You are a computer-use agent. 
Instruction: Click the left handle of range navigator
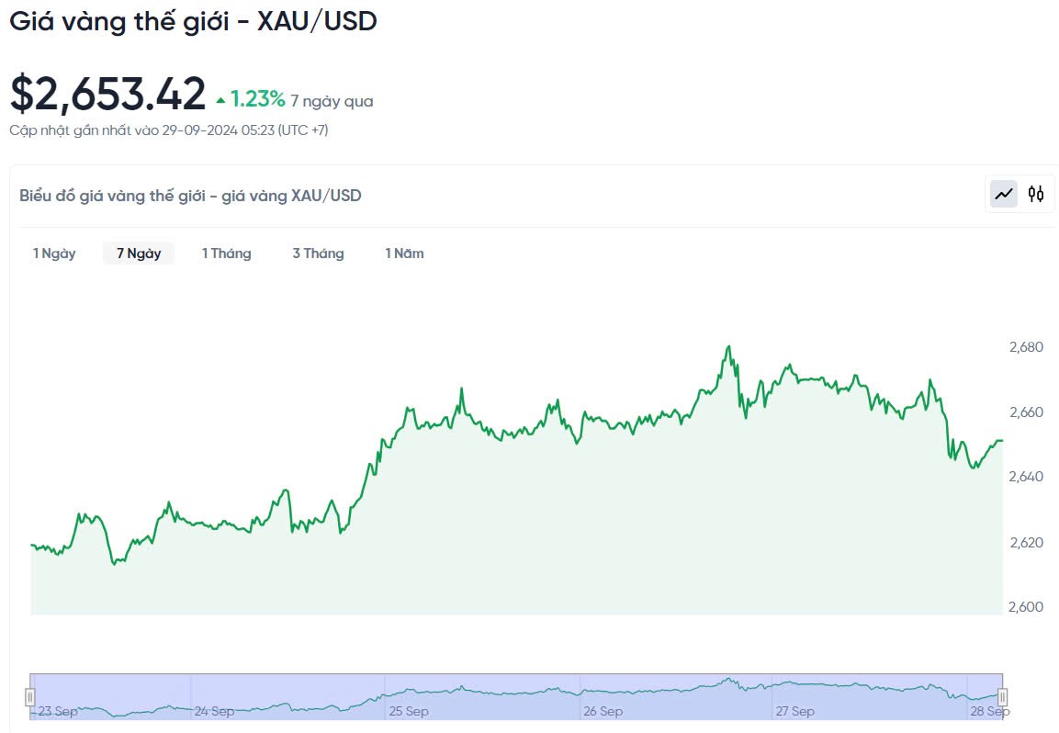[x=30, y=697]
